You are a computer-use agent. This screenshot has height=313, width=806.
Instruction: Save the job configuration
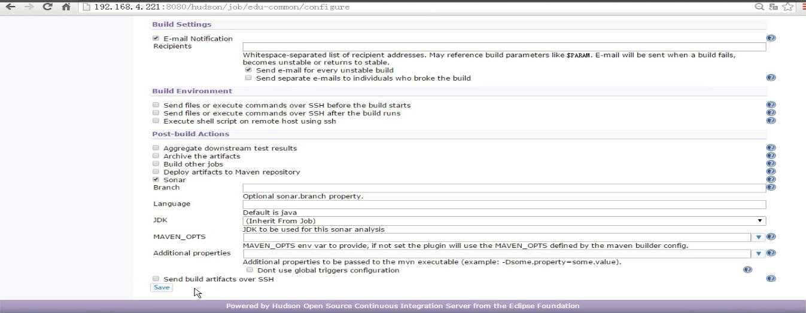(162, 287)
